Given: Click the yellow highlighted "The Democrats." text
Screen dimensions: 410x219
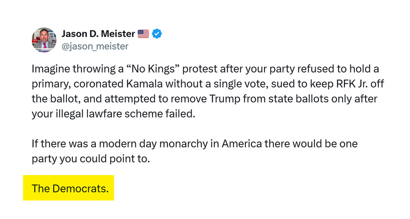Looking at the screenshot, I should point(70,188).
